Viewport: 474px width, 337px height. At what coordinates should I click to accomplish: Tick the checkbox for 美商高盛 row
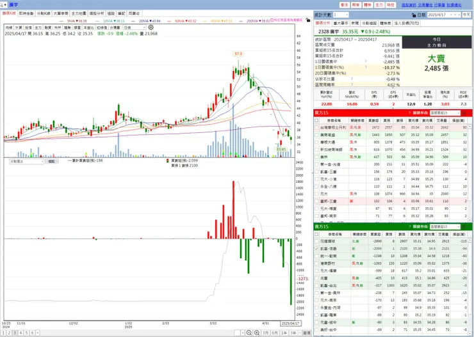316,135
